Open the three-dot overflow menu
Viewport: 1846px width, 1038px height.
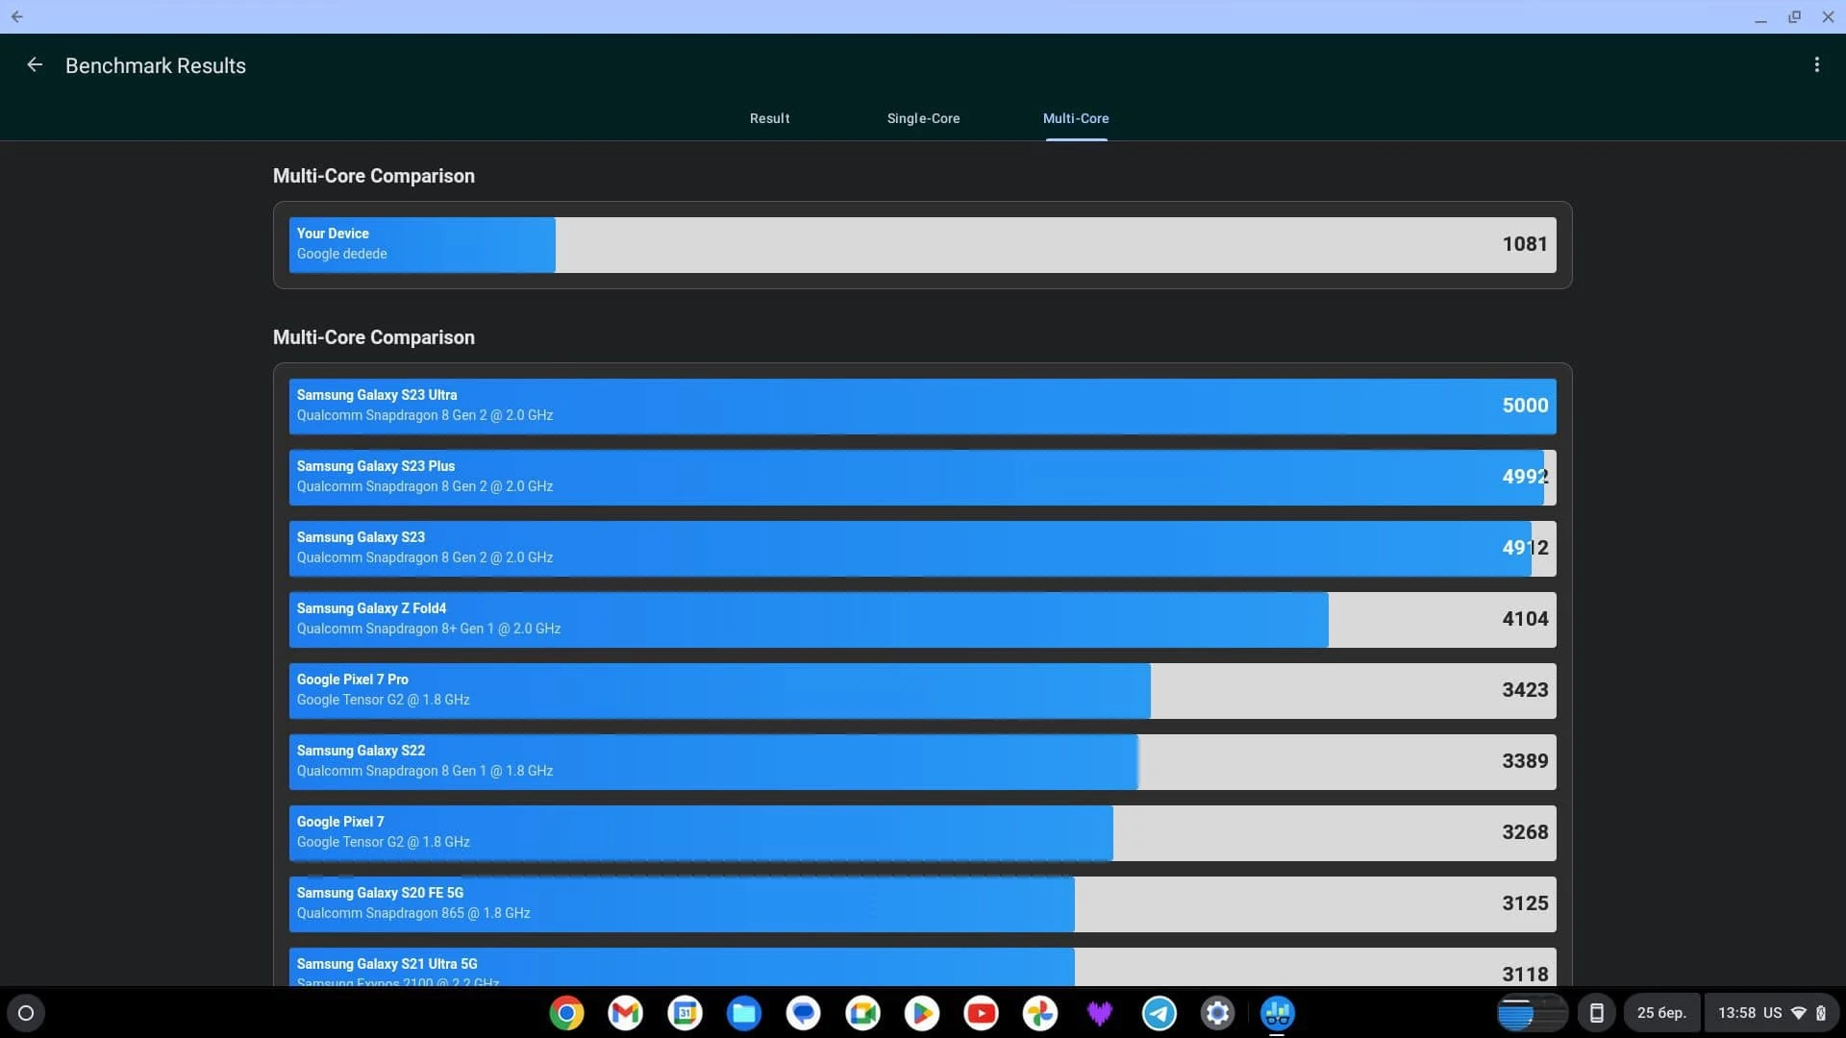point(1816,65)
